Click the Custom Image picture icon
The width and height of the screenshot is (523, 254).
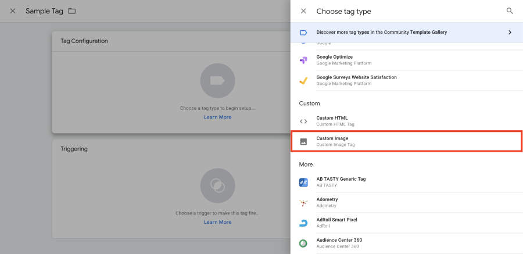point(303,141)
